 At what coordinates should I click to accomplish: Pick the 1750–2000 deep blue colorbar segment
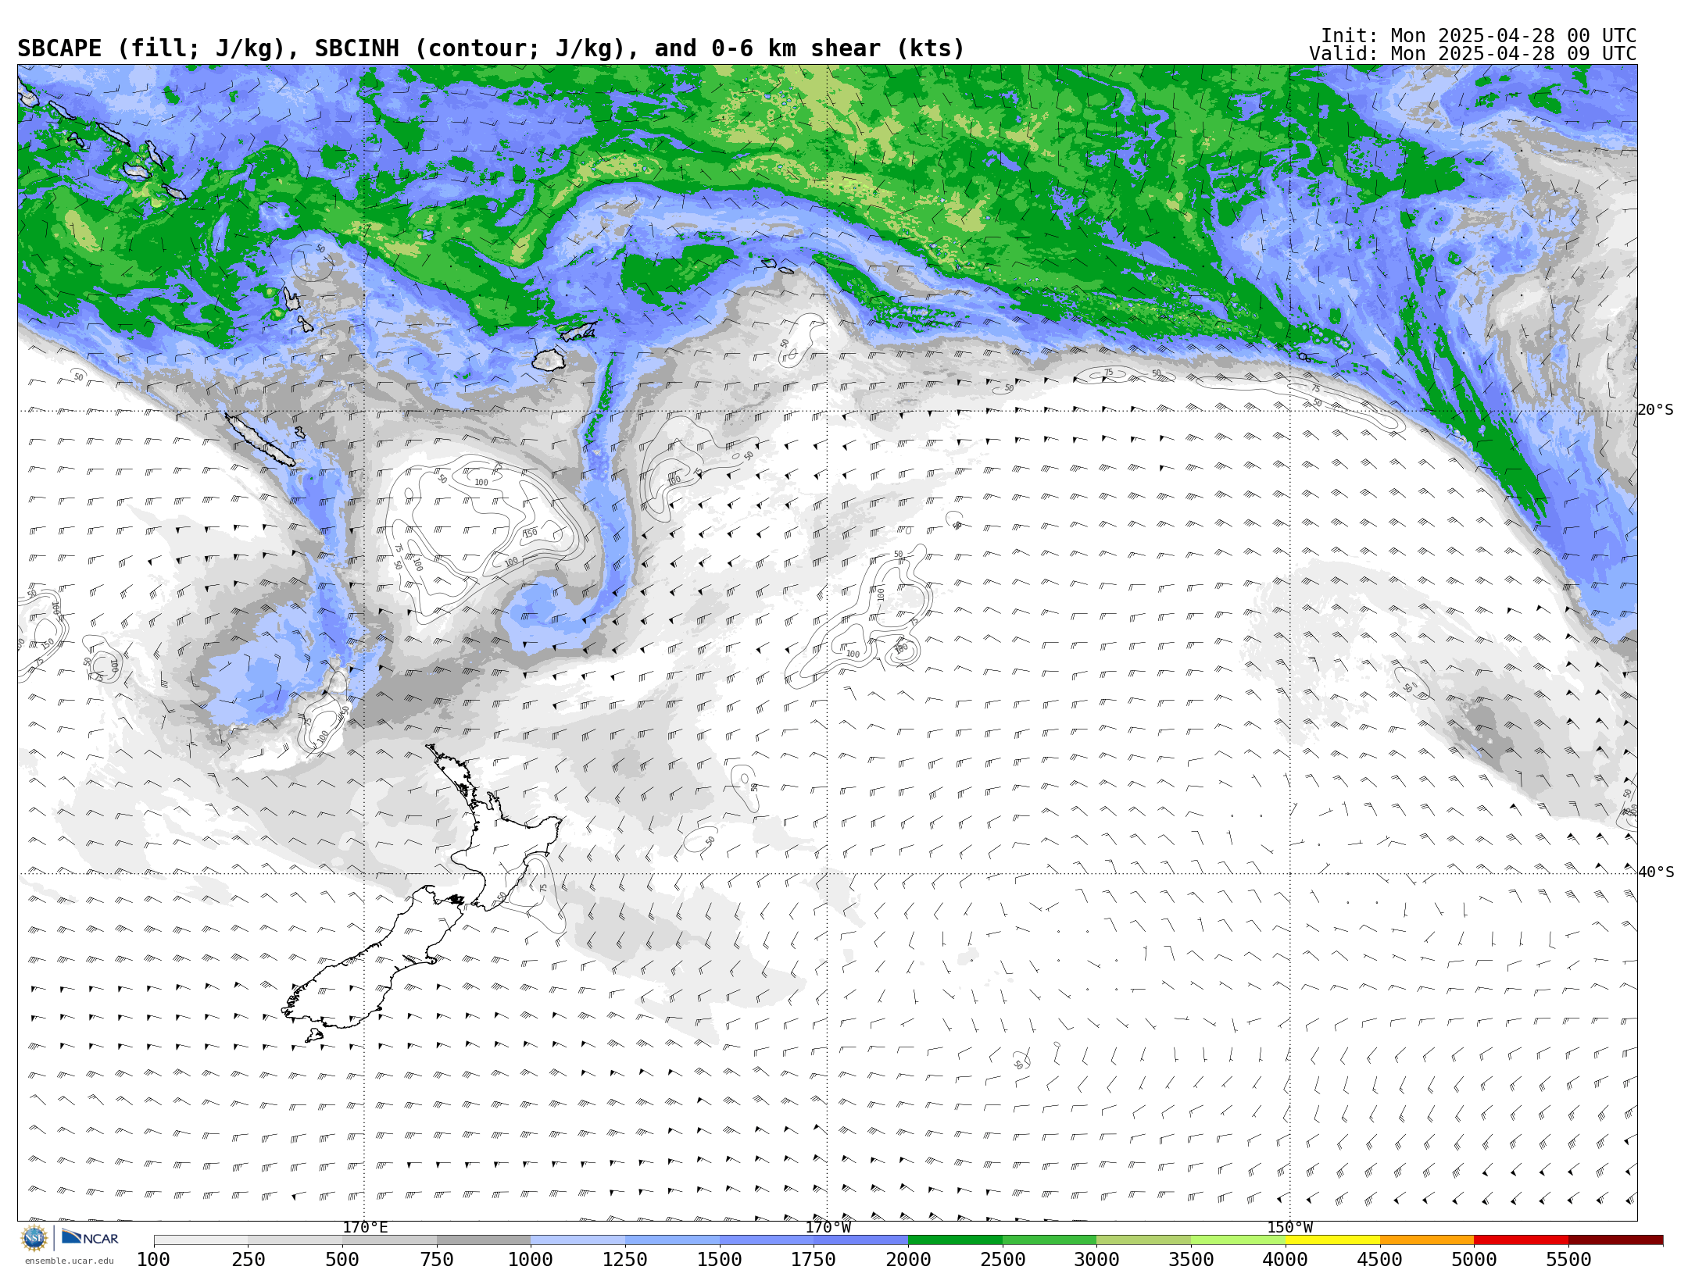(x=860, y=1240)
